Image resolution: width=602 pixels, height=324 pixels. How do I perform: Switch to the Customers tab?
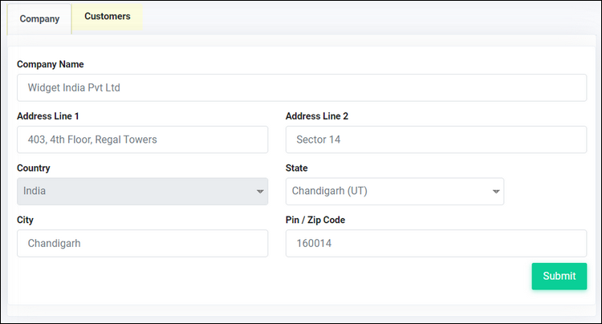107,17
